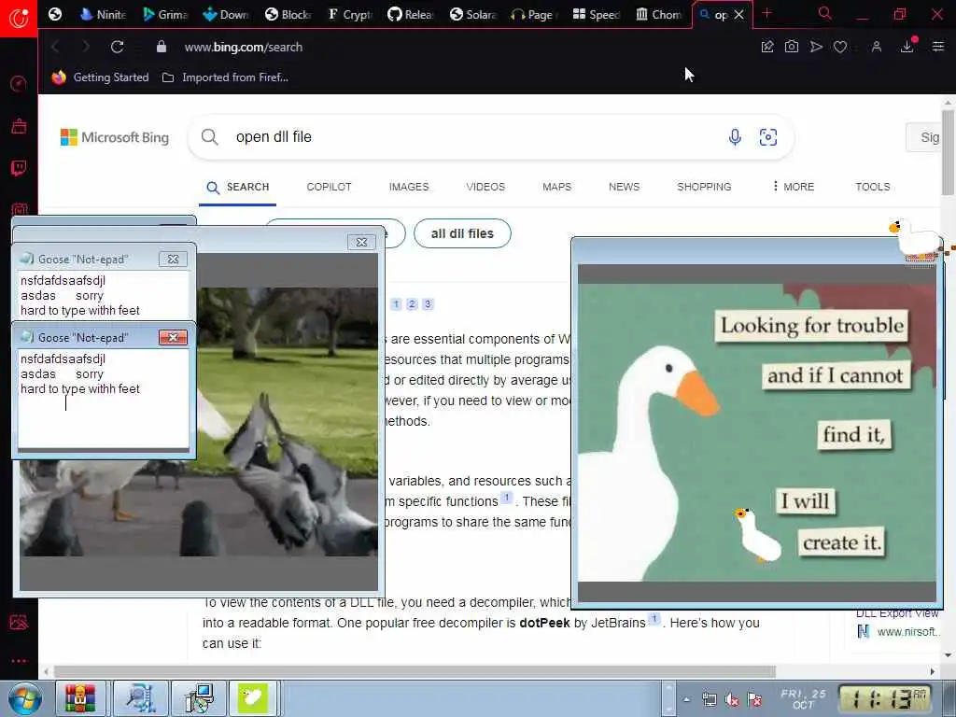
Task: Click the taskbar clock showing 11:13
Action: point(885,698)
